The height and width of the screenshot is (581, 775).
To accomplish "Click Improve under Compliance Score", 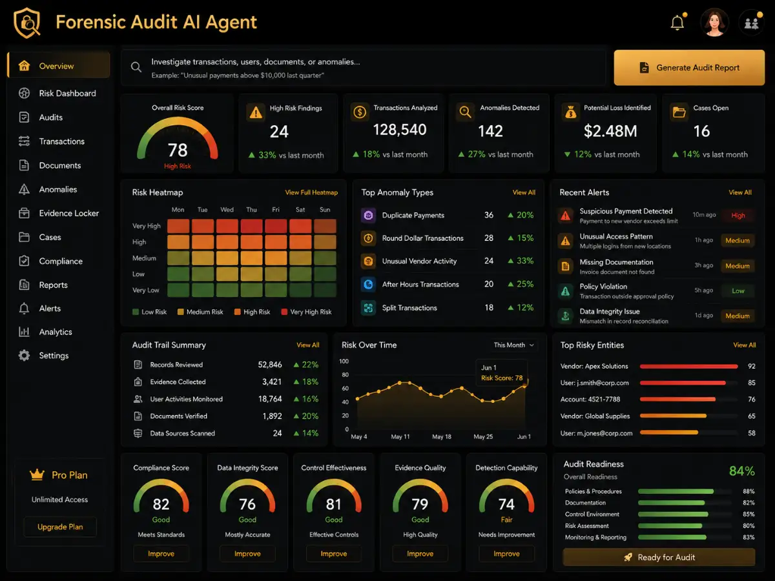I will (161, 554).
